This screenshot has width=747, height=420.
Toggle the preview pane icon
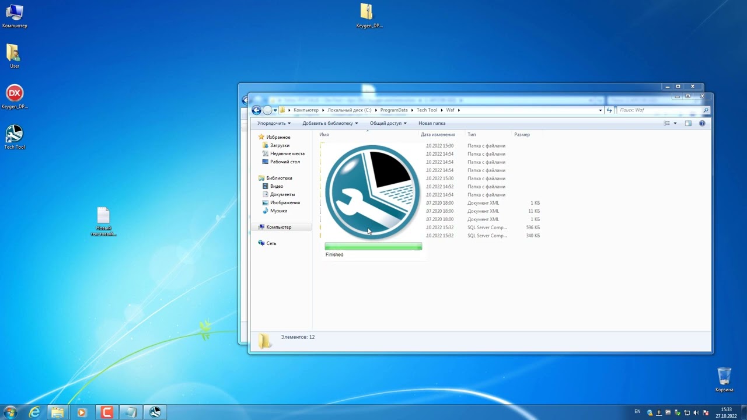coord(688,123)
